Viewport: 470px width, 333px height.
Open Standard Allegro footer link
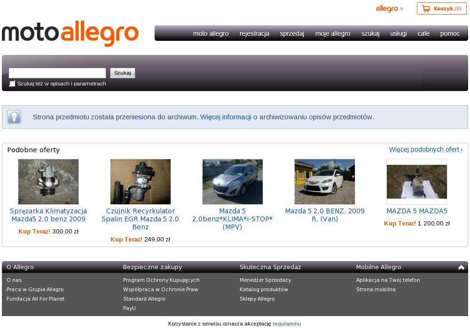coord(144,299)
